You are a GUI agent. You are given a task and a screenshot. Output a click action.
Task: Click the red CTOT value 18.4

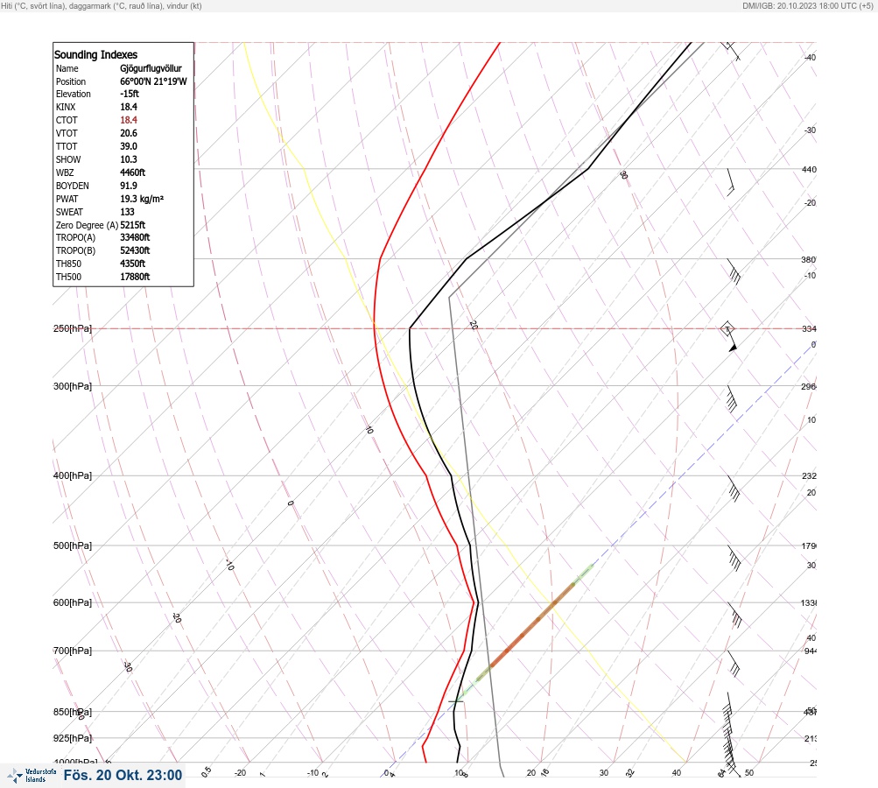click(x=128, y=120)
